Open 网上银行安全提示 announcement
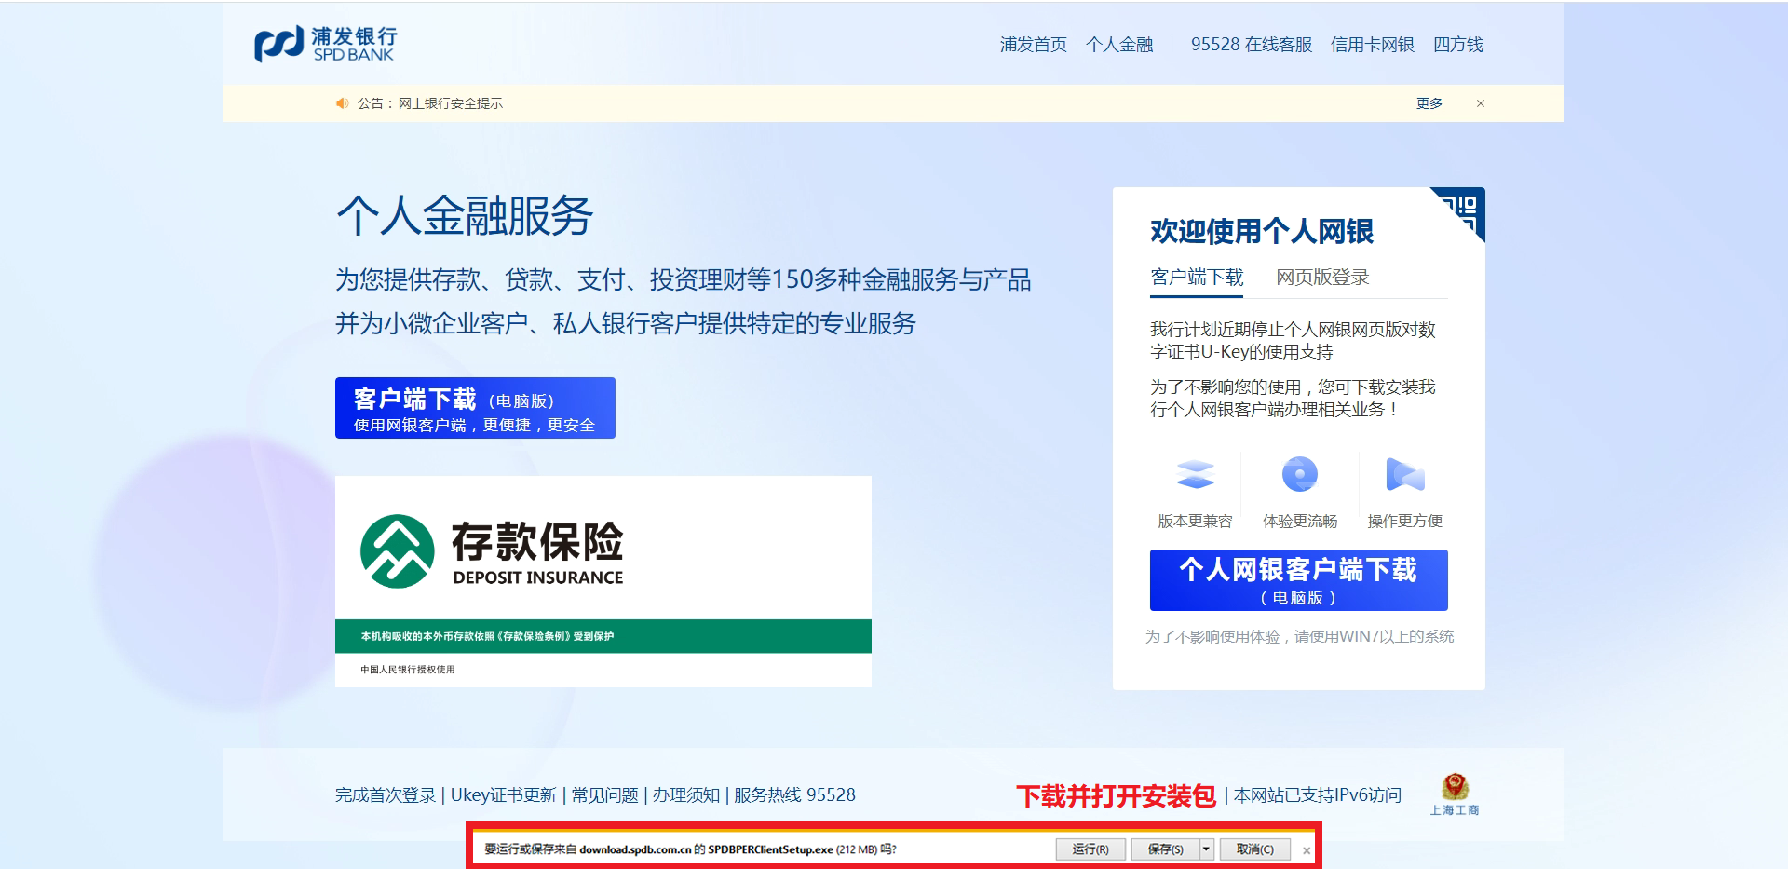1788x869 pixels. click(451, 103)
